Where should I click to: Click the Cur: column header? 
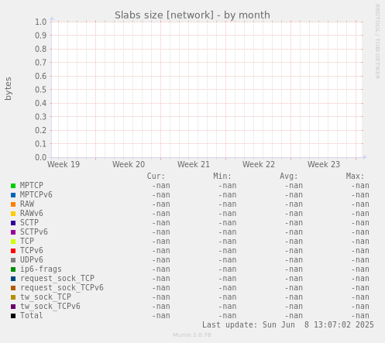(156, 176)
